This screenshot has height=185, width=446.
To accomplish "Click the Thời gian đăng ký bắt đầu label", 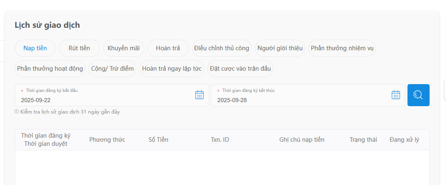I will tap(52, 91).
